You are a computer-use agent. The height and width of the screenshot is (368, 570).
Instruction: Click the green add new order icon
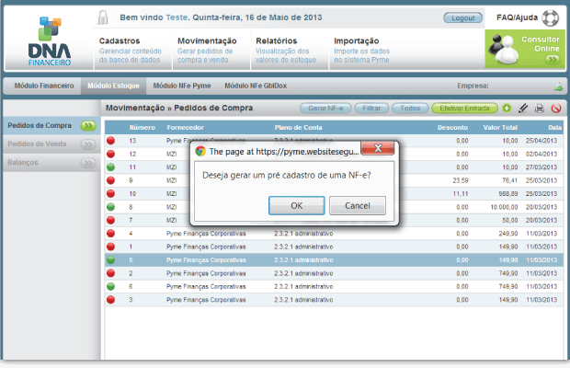[x=507, y=109]
